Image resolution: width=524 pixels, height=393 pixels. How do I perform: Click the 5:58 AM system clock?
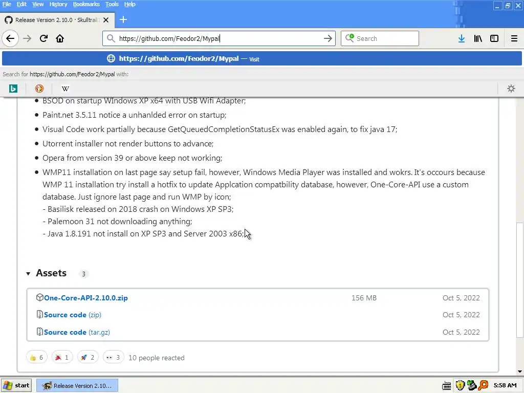(x=505, y=386)
